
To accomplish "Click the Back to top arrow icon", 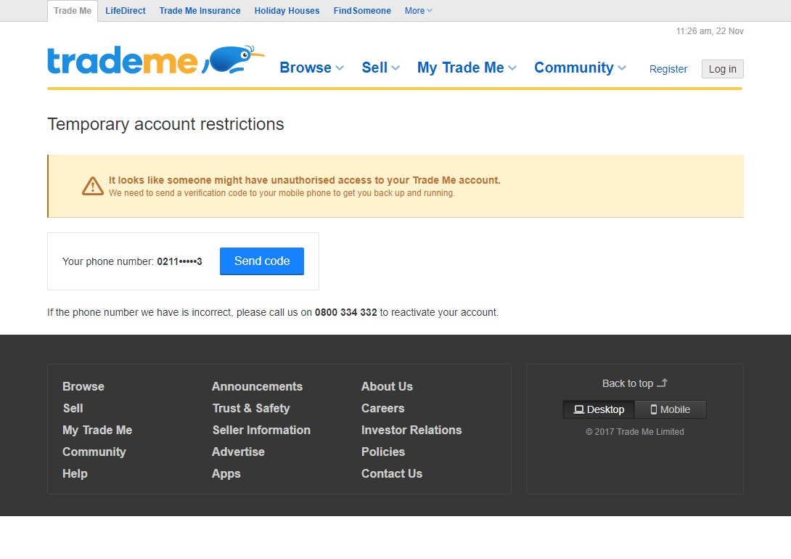I will pos(663,383).
